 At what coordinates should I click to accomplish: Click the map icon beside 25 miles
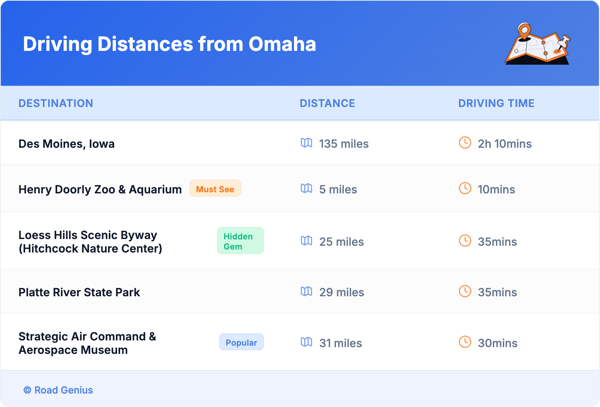(306, 241)
